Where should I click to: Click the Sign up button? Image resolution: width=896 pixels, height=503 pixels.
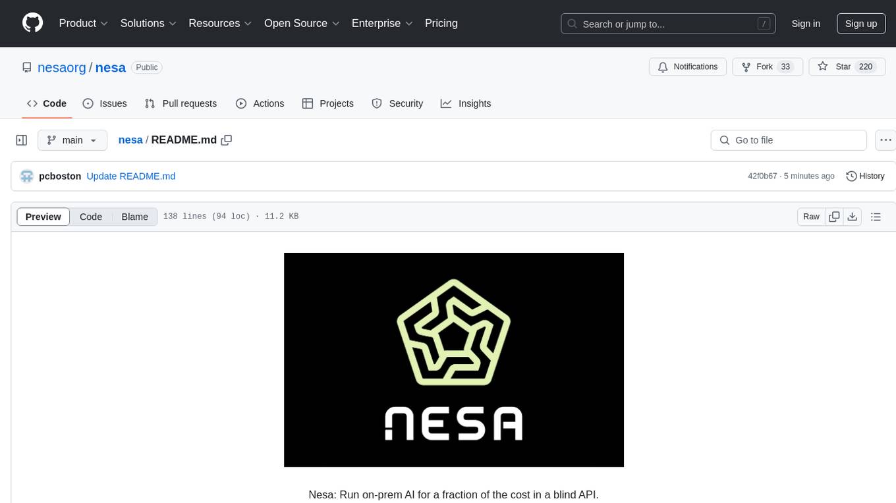coord(861,24)
